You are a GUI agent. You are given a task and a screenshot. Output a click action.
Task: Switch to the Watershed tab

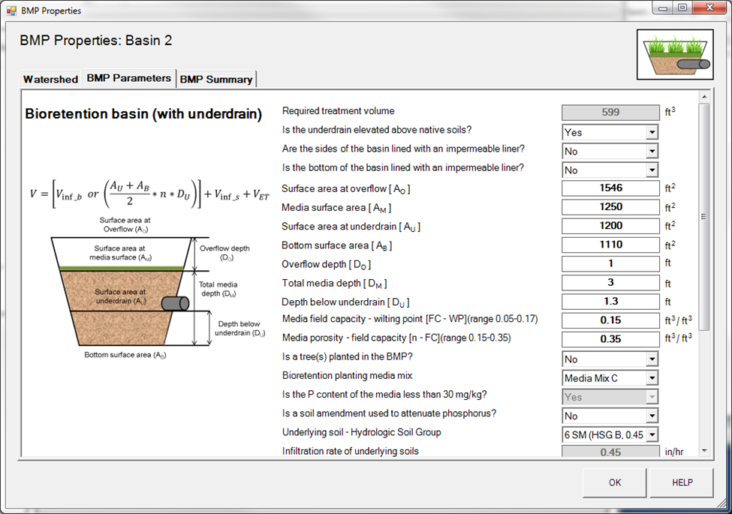[50, 79]
